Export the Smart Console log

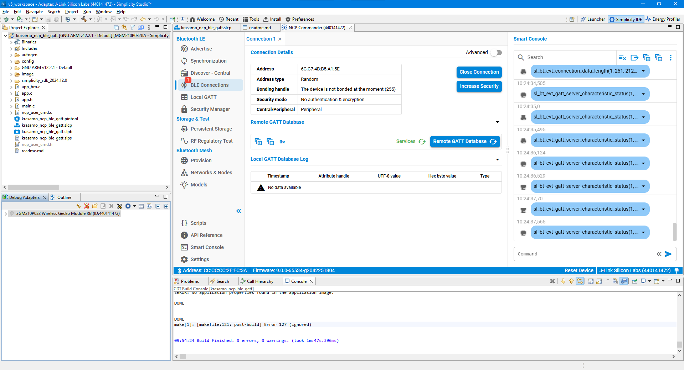pos(634,58)
